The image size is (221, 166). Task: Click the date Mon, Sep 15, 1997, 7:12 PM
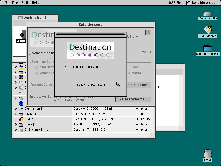(x=94, y=114)
